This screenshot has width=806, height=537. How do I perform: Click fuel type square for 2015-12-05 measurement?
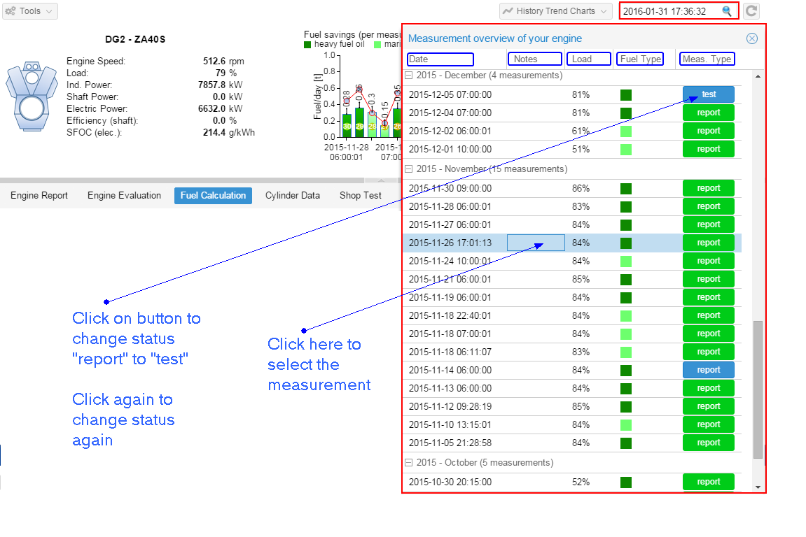click(626, 94)
